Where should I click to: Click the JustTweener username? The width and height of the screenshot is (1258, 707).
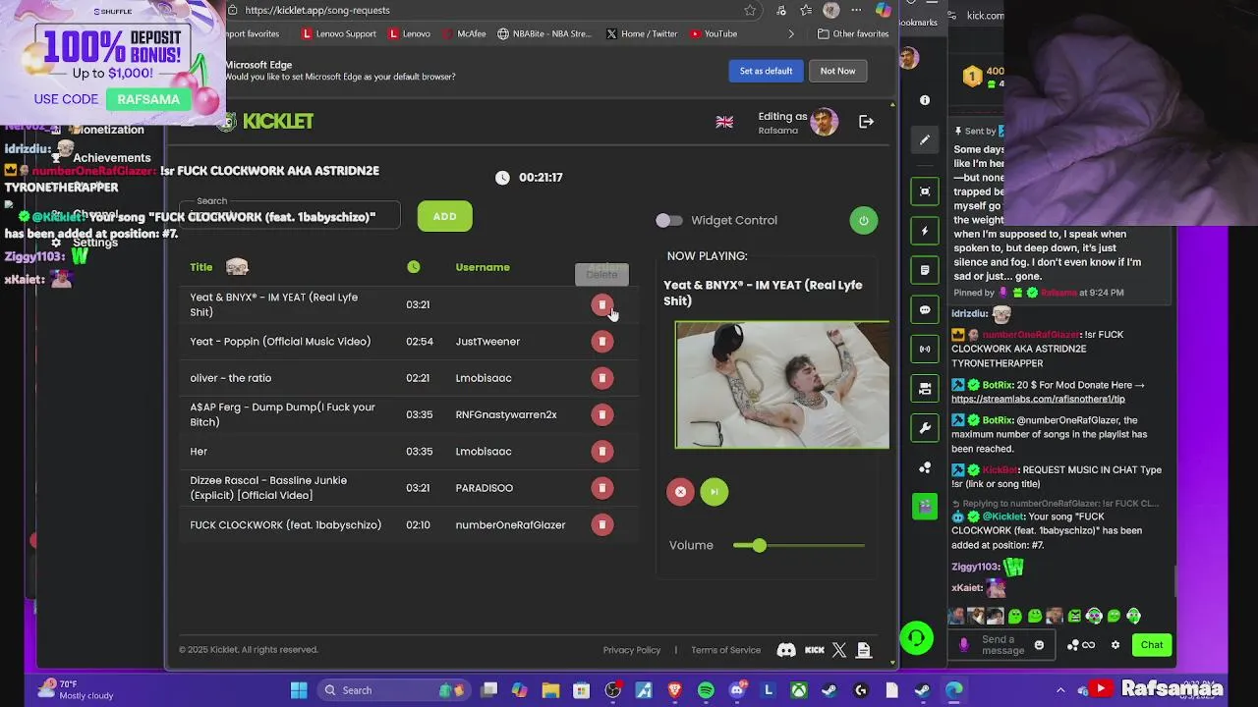point(487,342)
